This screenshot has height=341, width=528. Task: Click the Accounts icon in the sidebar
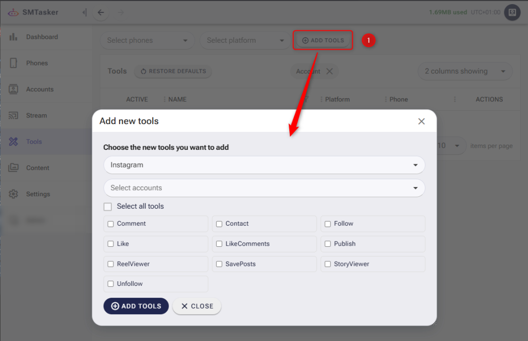tap(13, 89)
